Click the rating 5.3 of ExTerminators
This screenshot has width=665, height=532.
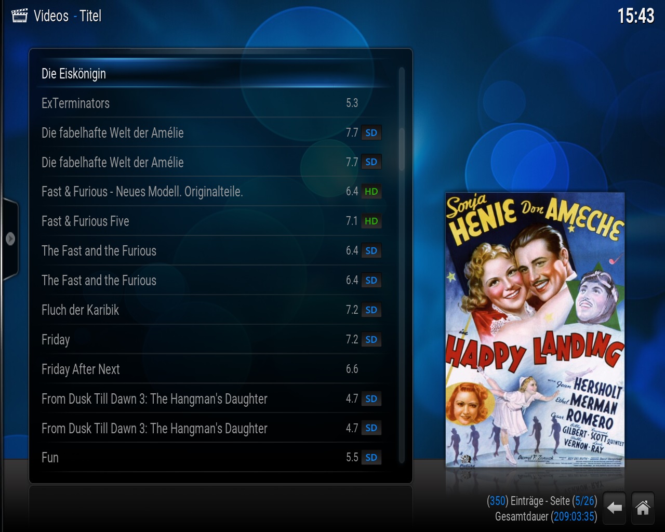tap(352, 103)
